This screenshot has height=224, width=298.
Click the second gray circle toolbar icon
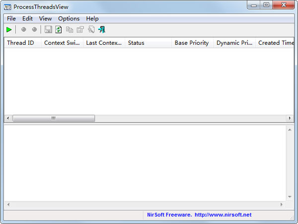pyautogui.click(x=34, y=29)
